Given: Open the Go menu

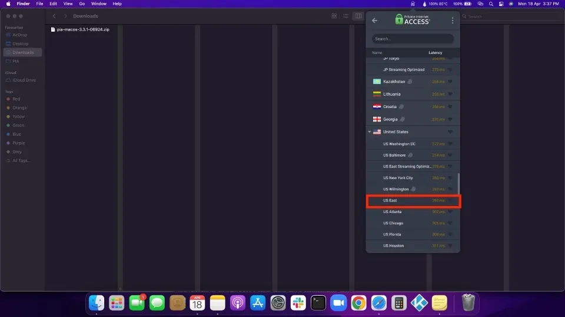Looking at the screenshot, I should 82,4.
